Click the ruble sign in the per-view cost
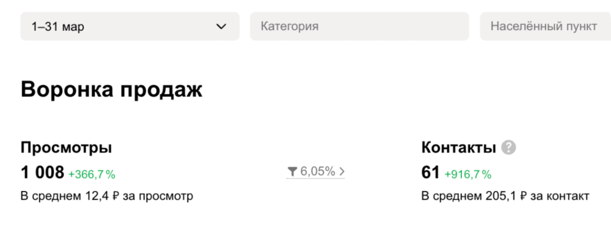The width and height of the screenshot is (611, 230). pyautogui.click(x=118, y=196)
